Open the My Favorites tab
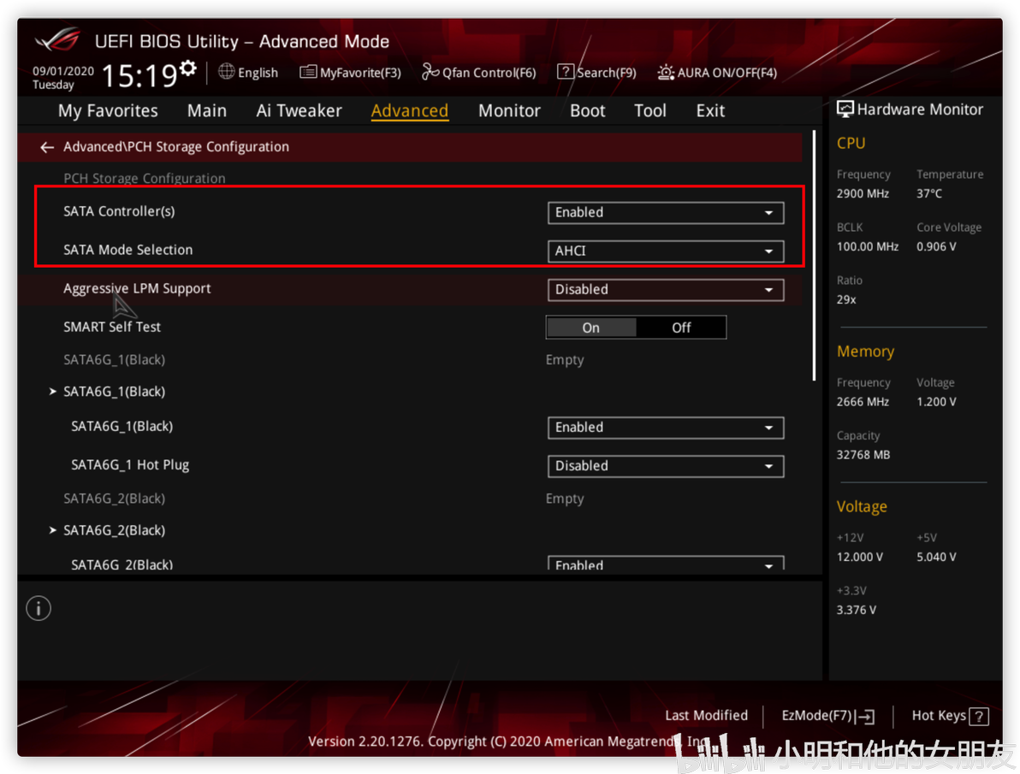1020x774 pixels. pyautogui.click(x=108, y=110)
